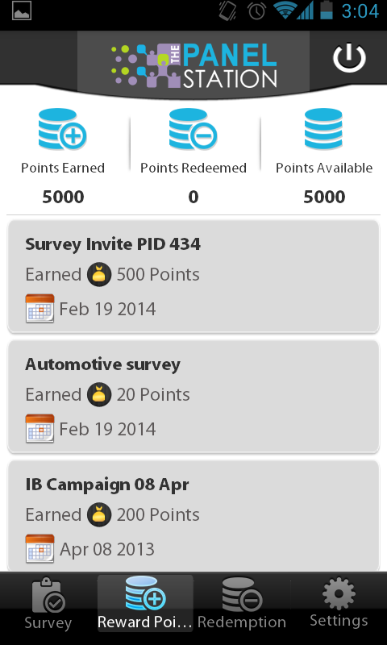Click money bag icon next to 200 Points
Viewport: 387px width, 645px height.
point(99,514)
